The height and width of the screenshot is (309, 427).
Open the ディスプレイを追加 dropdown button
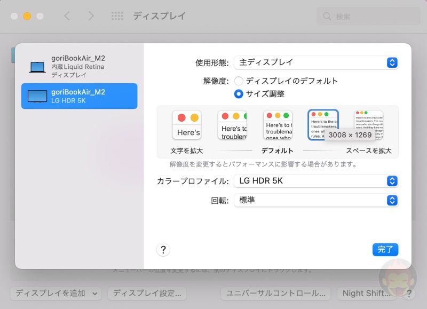tap(56, 293)
